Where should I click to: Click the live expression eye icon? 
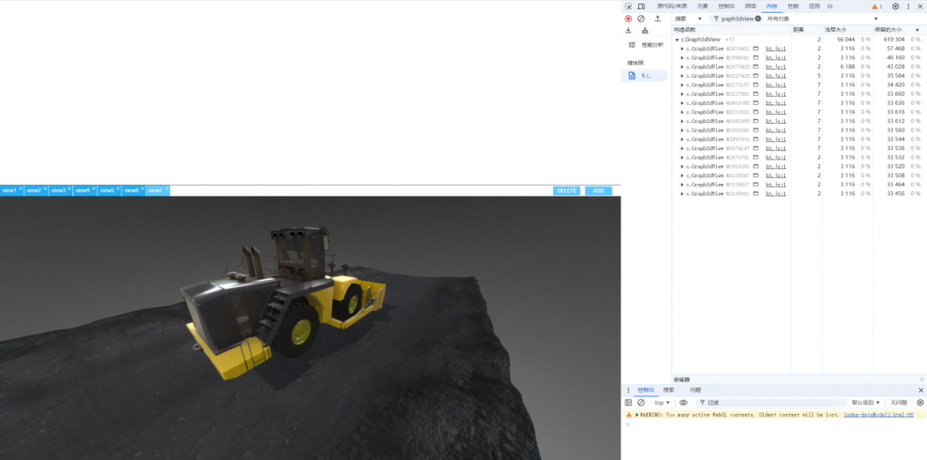pyautogui.click(x=683, y=402)
